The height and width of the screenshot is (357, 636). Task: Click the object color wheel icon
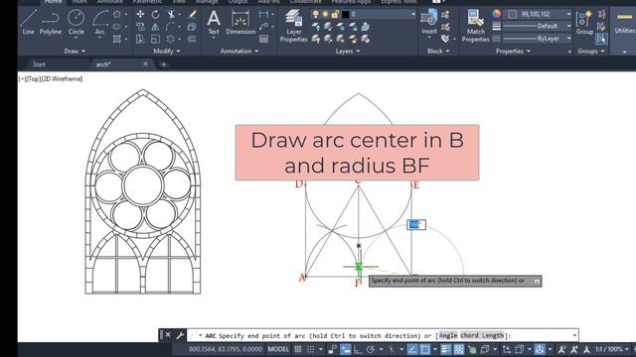[x=497, y=14]
